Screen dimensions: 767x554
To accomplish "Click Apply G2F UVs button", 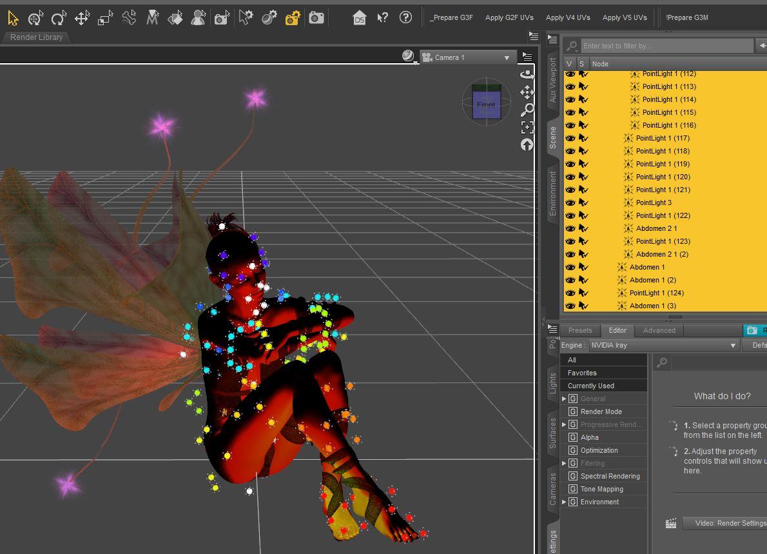I will pos(509,18).
